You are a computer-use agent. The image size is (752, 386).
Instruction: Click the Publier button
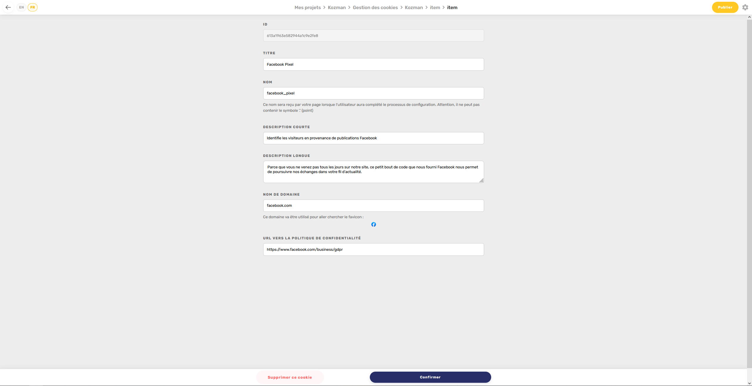[724, 7]
